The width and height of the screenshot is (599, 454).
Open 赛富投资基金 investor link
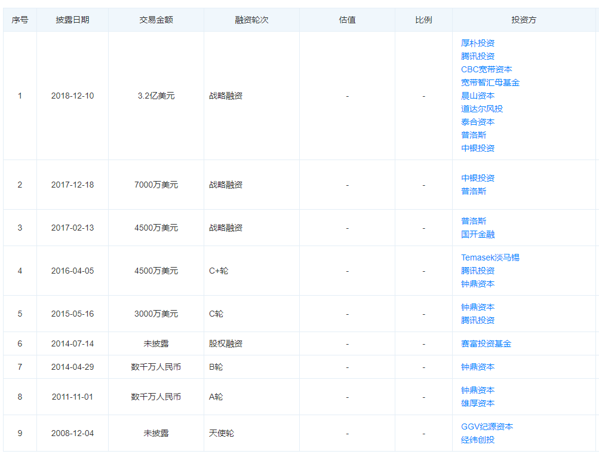click(x=486, y=343)
